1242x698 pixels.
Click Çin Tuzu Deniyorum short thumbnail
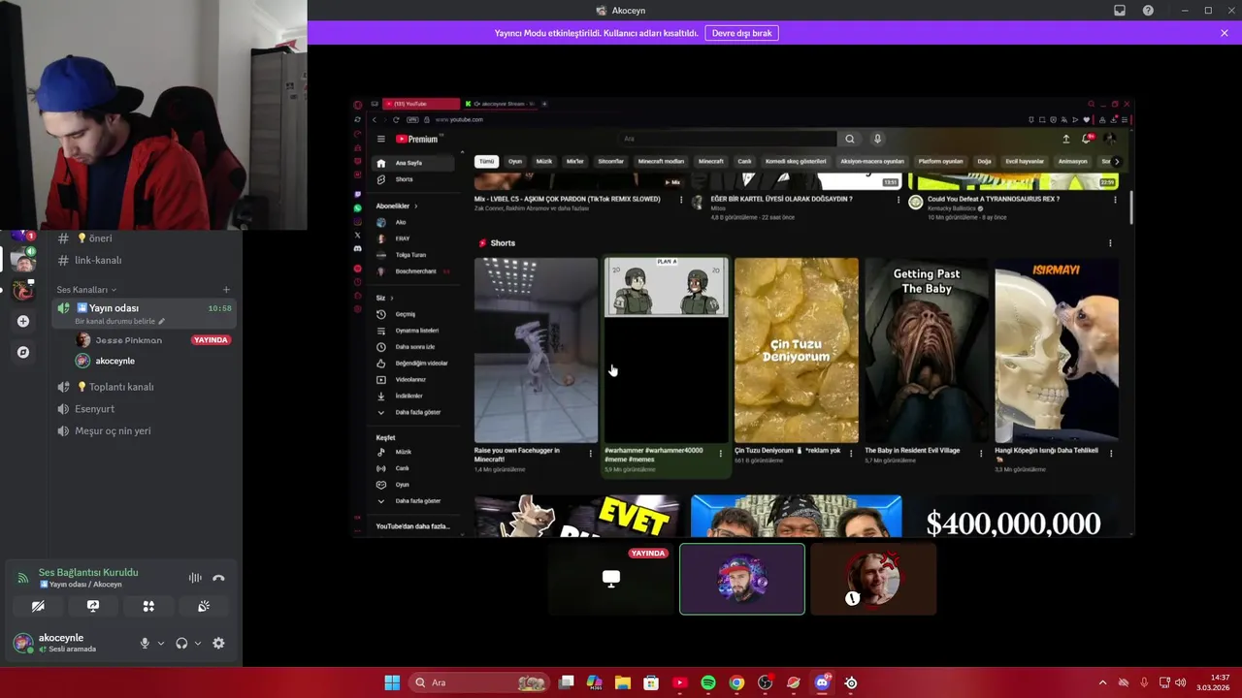pos(797,350)
